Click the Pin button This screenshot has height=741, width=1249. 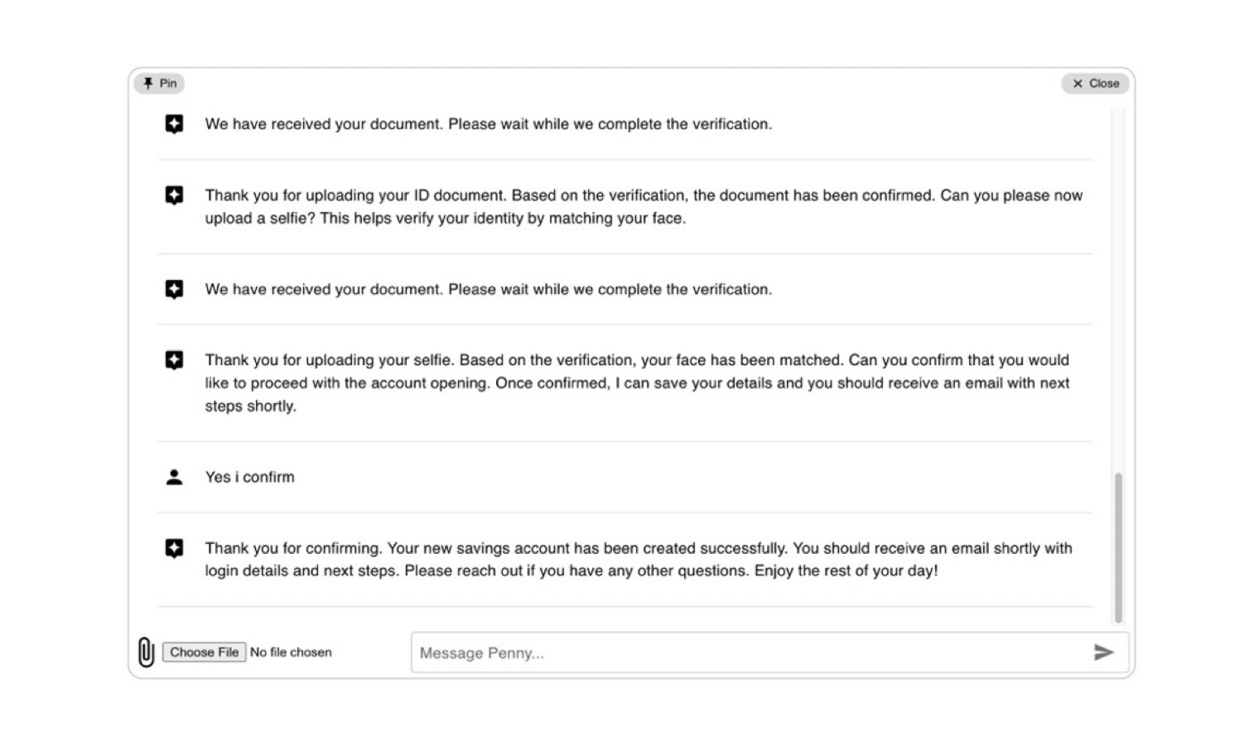pos(160,84)
